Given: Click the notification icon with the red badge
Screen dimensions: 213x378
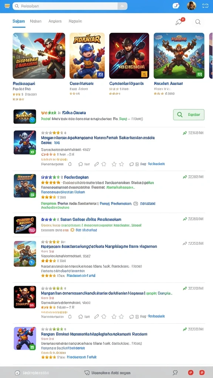Looking at the screenshot, I should click(x=180, y=22).
